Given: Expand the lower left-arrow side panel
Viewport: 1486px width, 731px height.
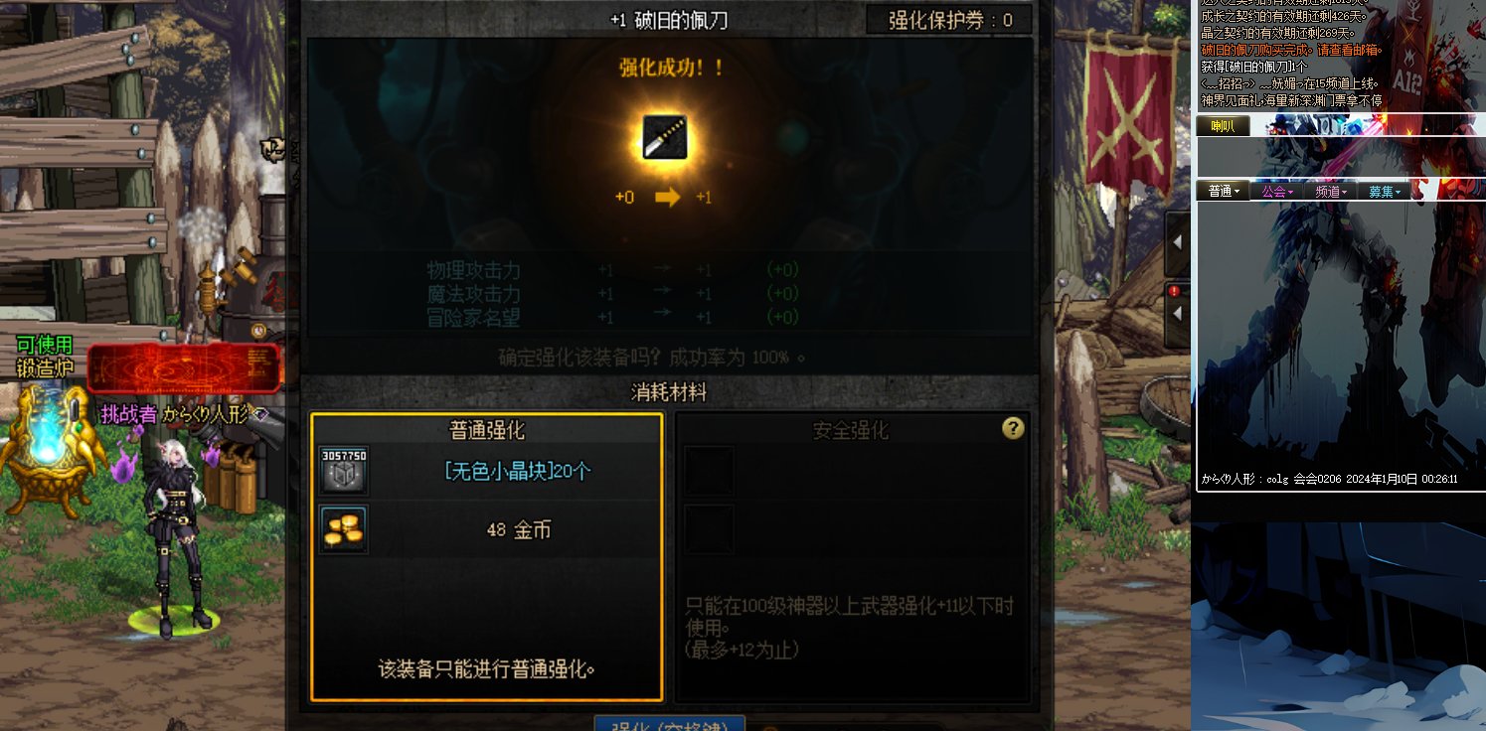Looking at the screenshot, I should [1178, 313].
